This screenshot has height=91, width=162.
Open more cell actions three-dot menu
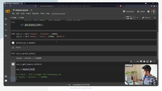154,61
